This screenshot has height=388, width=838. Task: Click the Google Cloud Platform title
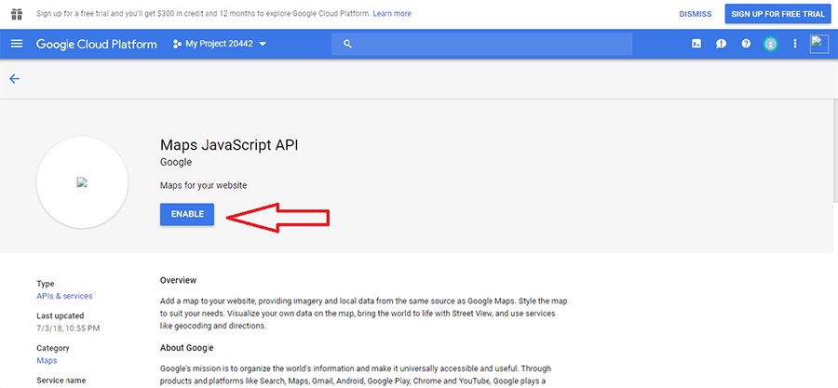click(x=96, y=44)
